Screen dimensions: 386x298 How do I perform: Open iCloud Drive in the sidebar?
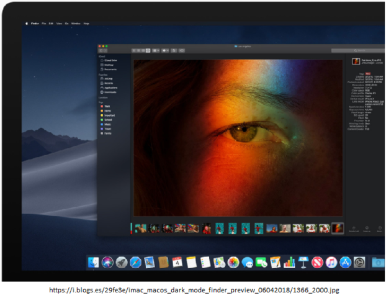click(x=109, y=60)
